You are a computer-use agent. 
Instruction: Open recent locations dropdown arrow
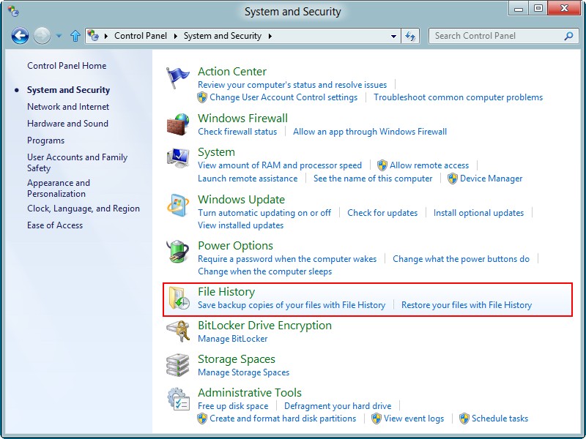tap(59, 36)
